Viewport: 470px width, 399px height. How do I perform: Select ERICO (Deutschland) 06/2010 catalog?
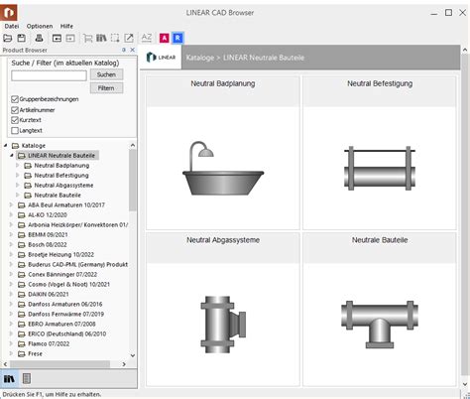(67, 333)
